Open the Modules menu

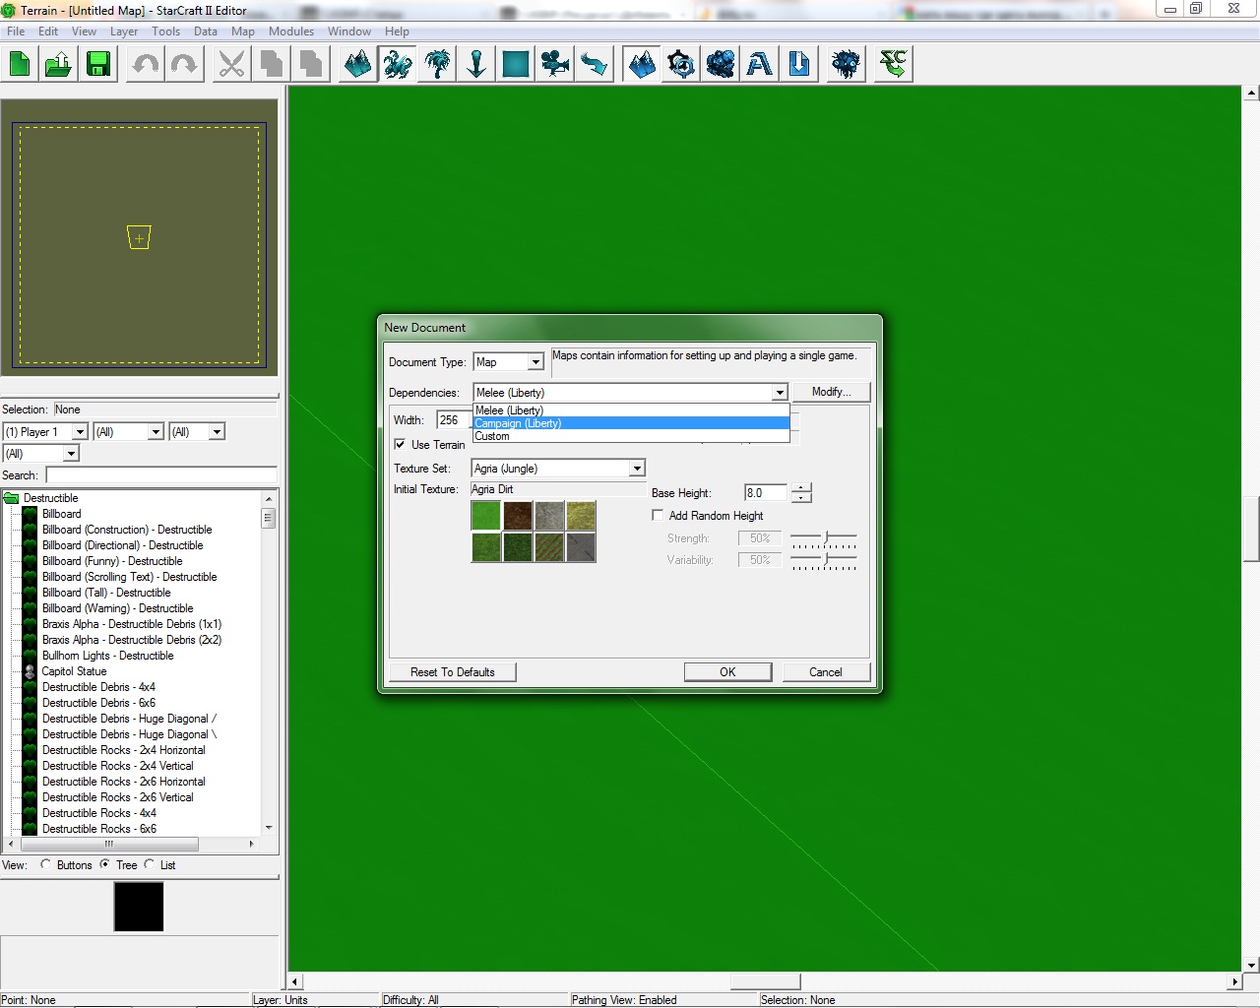[290, 31]
